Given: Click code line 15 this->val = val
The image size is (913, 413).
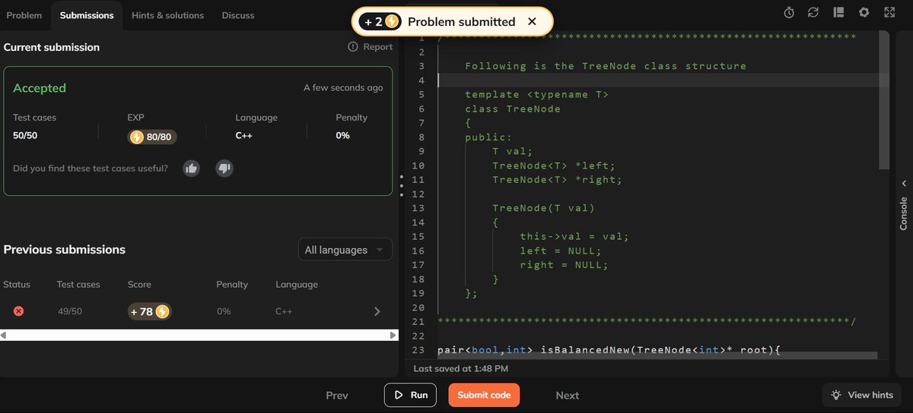Looking at the screenshot, I should 574,236.
